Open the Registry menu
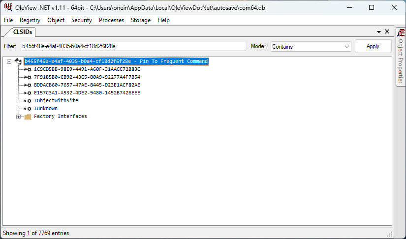 tap(30, 20)
